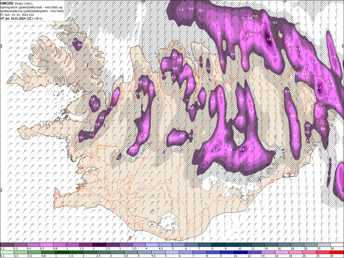The image size is (344, 258).
Task: Select the white snow legend swatch above 30
Action: (x=337, y=245)
